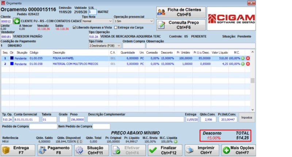
Task: Uncheck Liberado Apenas a Vista
Action: click(74, 27)
